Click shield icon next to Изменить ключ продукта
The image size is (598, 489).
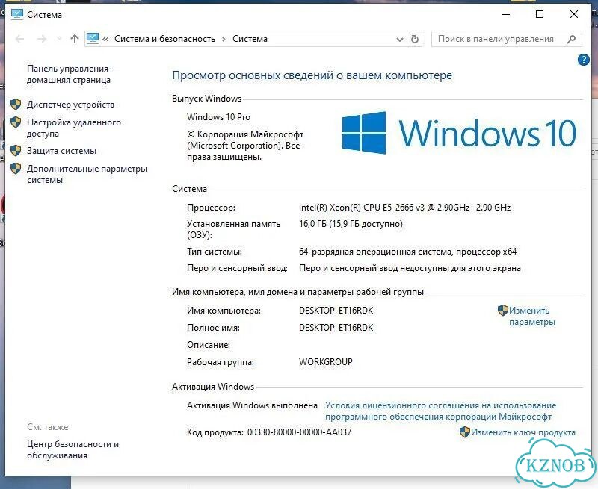[x=465, y=432]
